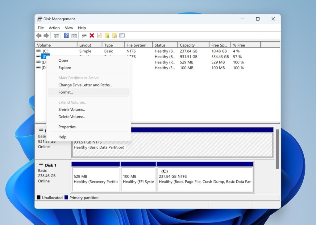Click the black Unallocated legend swatch

(39, 198)
